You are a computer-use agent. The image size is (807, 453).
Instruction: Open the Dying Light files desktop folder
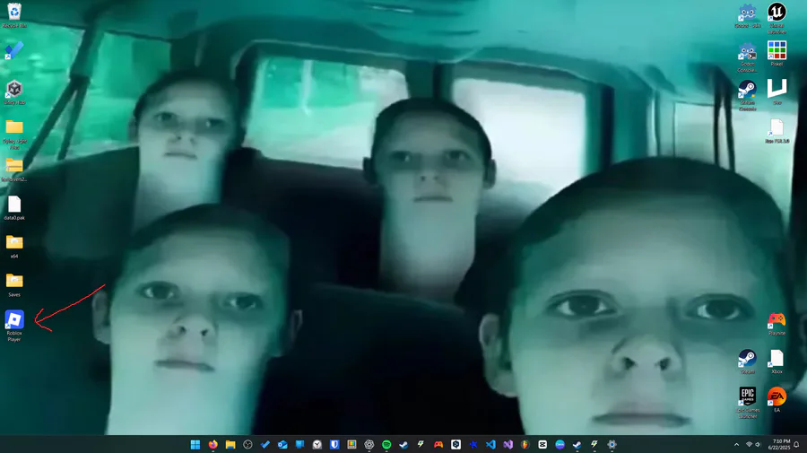[14, 127]
